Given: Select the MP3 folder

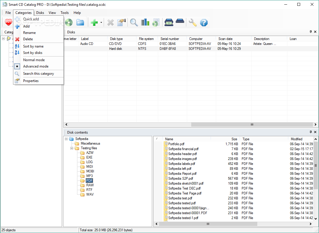Looking at the screenshot, I should (x=90, y=176).
